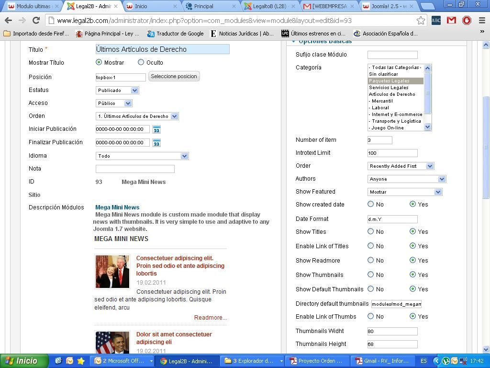Set Enable Link of Thumbs to Yes

412,316
